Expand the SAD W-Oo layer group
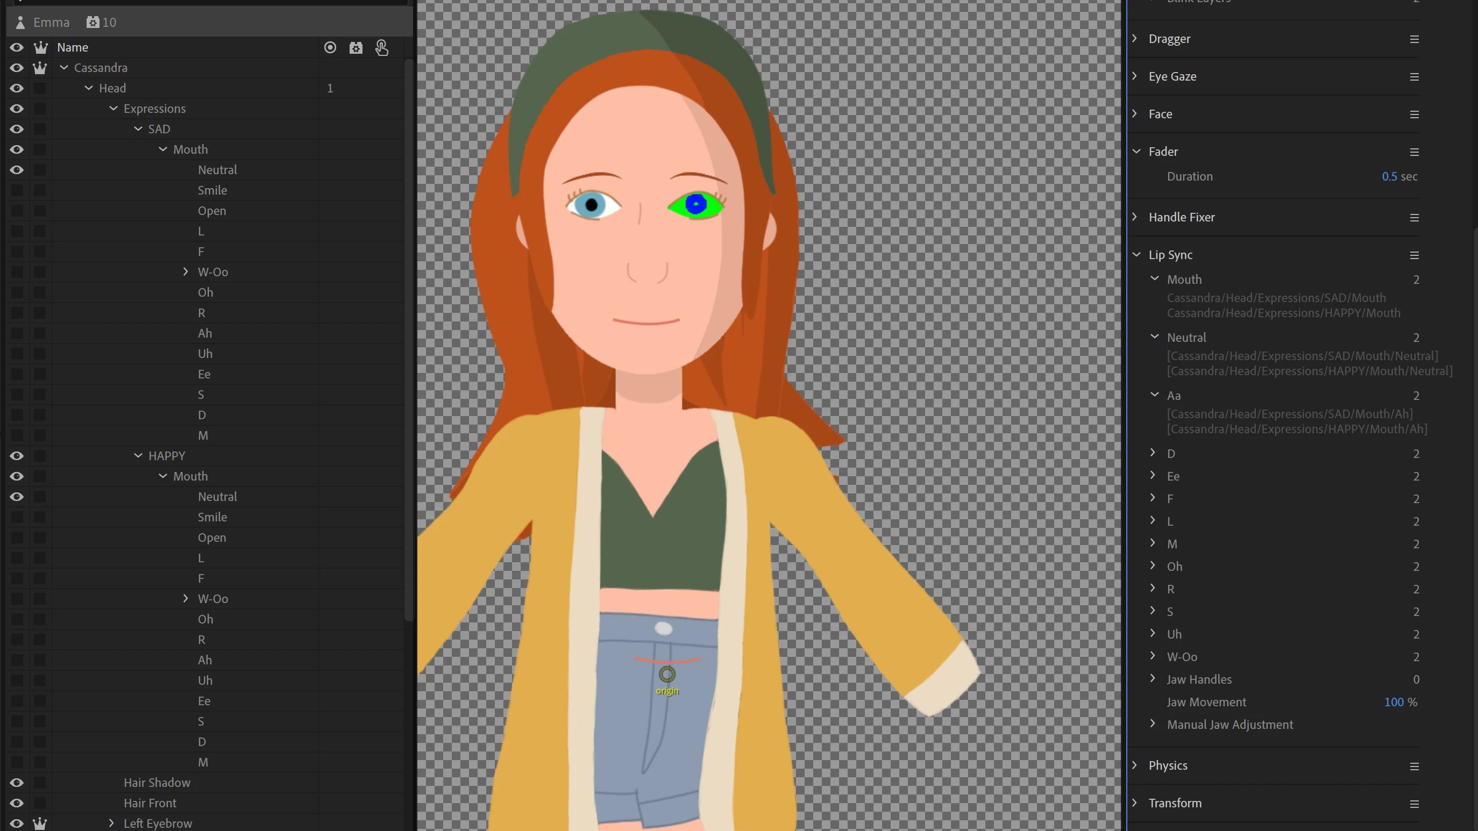Viewport: 1478px width, 831px height. tap(186, 272)
